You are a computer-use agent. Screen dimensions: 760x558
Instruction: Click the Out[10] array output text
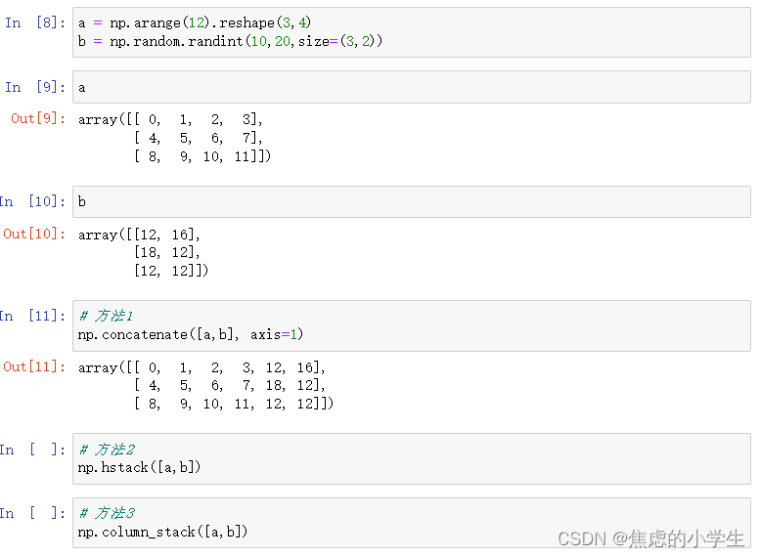pyautogui.click(x=143, y=252)
